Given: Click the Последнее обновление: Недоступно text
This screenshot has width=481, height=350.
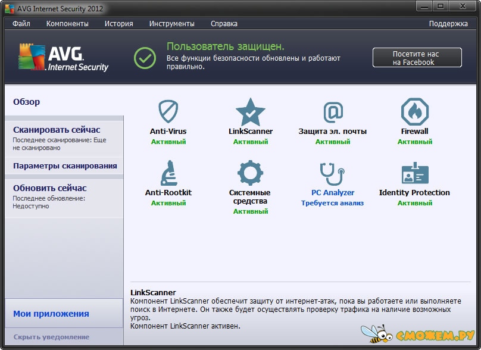Looking at the screenshot, I should 49,202.
